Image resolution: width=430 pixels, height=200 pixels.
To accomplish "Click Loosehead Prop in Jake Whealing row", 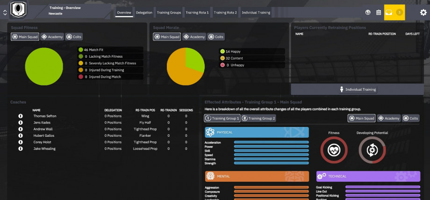I will click(x=145, y=149).
